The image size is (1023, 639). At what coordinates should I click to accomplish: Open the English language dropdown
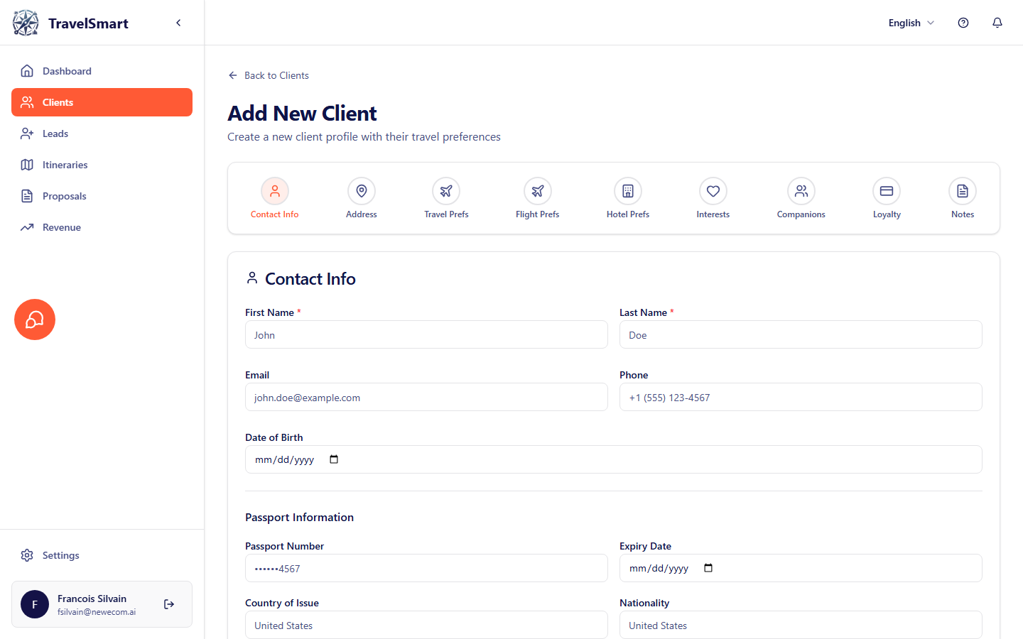pos(910,22)
